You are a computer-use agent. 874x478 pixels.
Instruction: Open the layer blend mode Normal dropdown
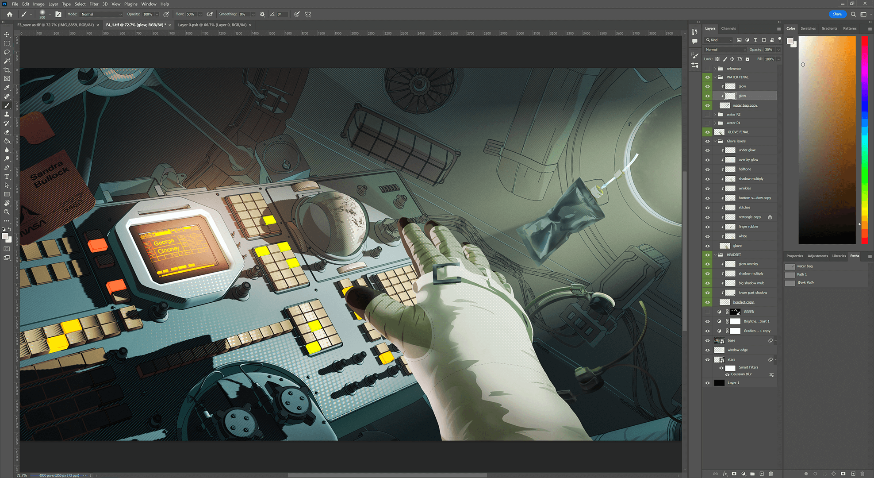click(725, 50)
